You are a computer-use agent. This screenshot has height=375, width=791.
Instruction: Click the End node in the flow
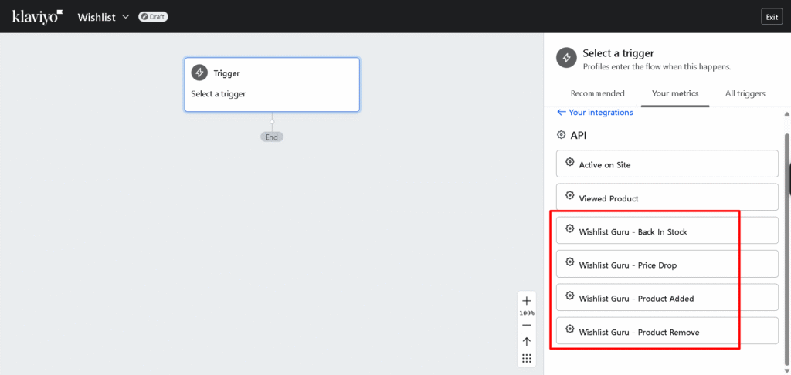tap(272, 137)
